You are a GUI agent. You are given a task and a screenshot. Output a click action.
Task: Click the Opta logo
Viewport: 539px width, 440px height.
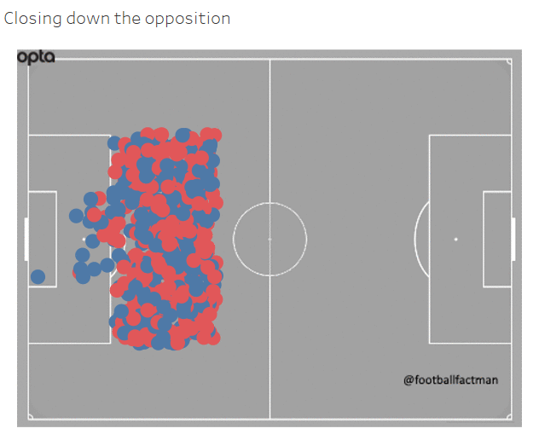point(36,57)
